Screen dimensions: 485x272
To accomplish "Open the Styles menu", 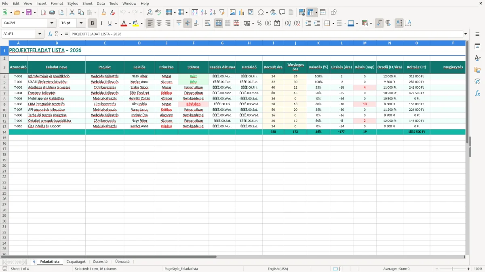I will [x=73, y=3].
